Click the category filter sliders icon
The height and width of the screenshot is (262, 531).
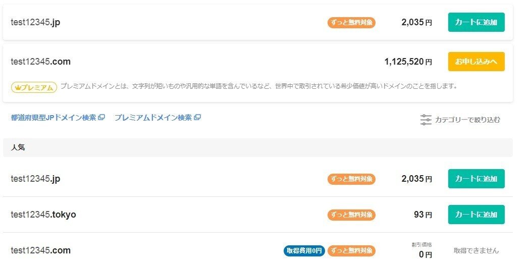point(426,120)
